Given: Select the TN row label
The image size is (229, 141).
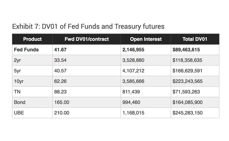Looking at the screenshot, I should 17,92.
